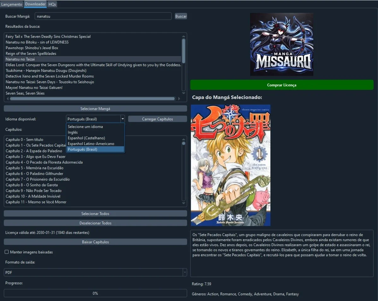The width and height of the screenshot is (378, 301).
Task: Click the Manga Missauro logo image
Action: pos(281,44)
